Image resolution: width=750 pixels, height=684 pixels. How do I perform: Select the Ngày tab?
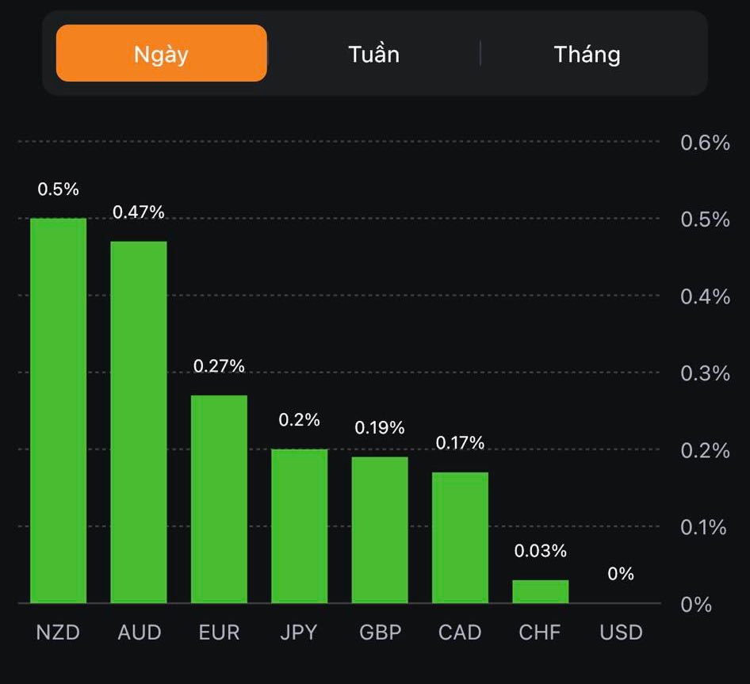(161, 54)
